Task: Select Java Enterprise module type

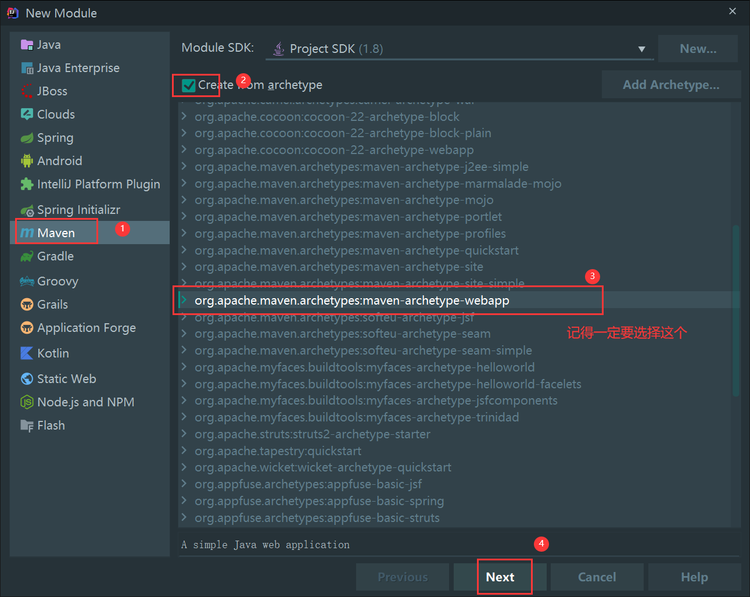Action: pyautogui.click(x=78, y=68)
